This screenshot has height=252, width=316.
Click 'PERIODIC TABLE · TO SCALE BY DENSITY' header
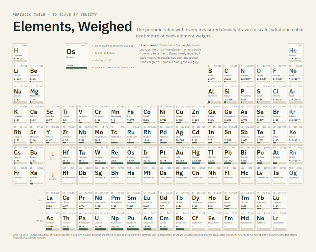55,15
